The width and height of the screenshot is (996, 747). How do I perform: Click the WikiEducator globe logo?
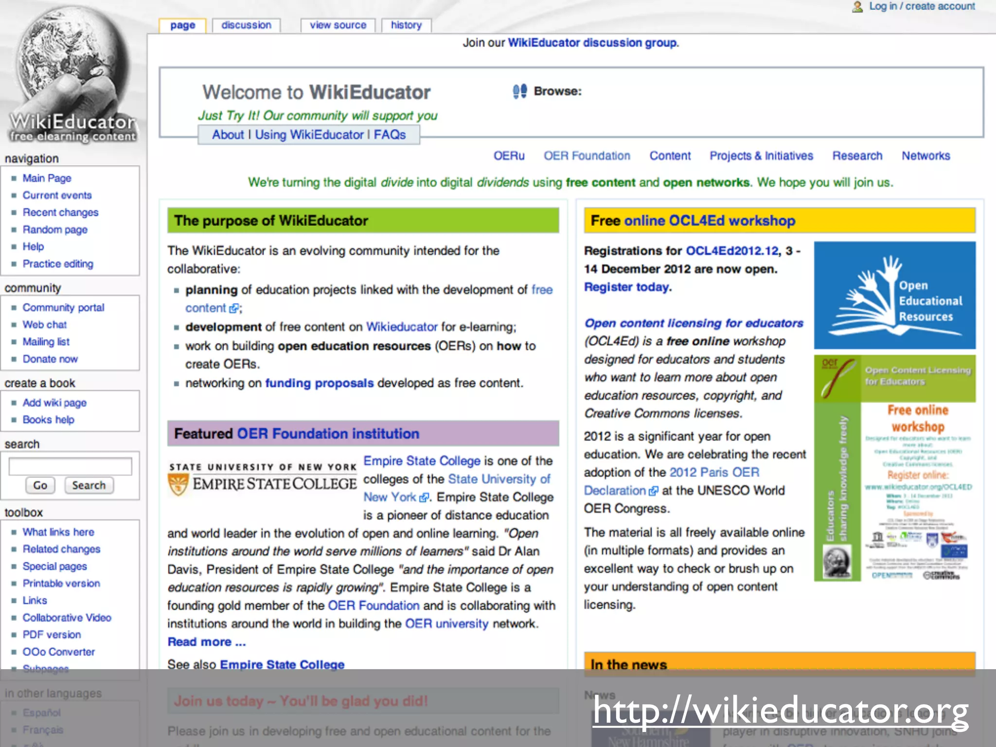(x=73, y=75)
